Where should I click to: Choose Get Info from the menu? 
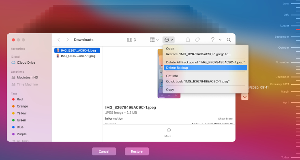[206, 76]
